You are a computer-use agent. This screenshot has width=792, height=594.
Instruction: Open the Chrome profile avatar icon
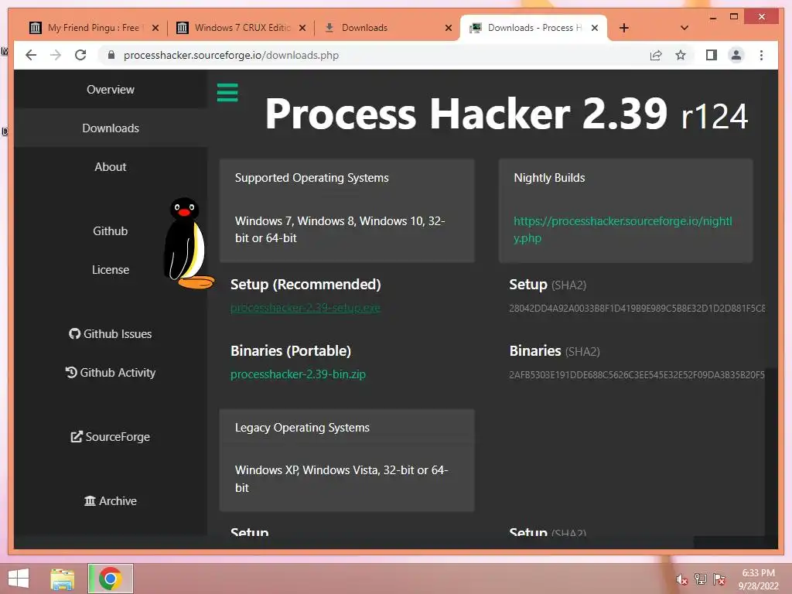736,55
